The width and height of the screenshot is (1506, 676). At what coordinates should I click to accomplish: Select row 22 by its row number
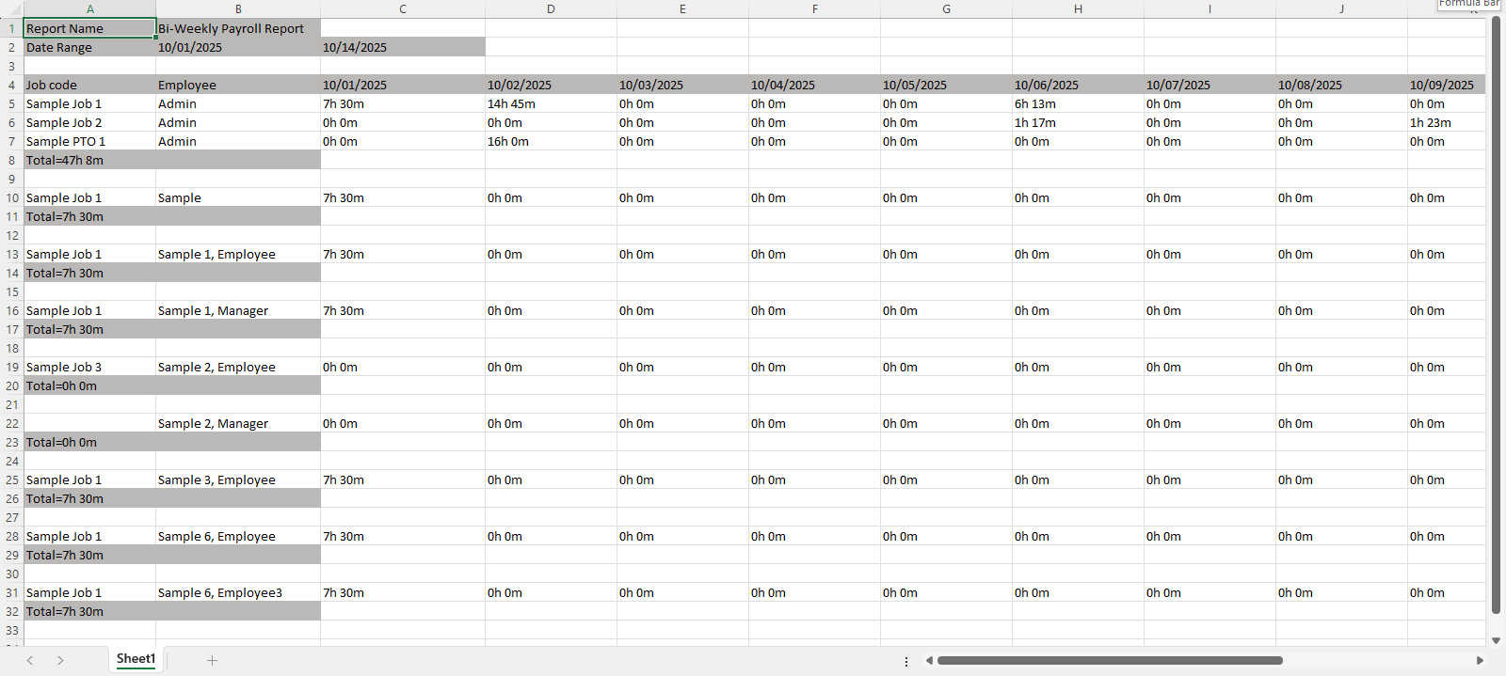click(11, 423)
